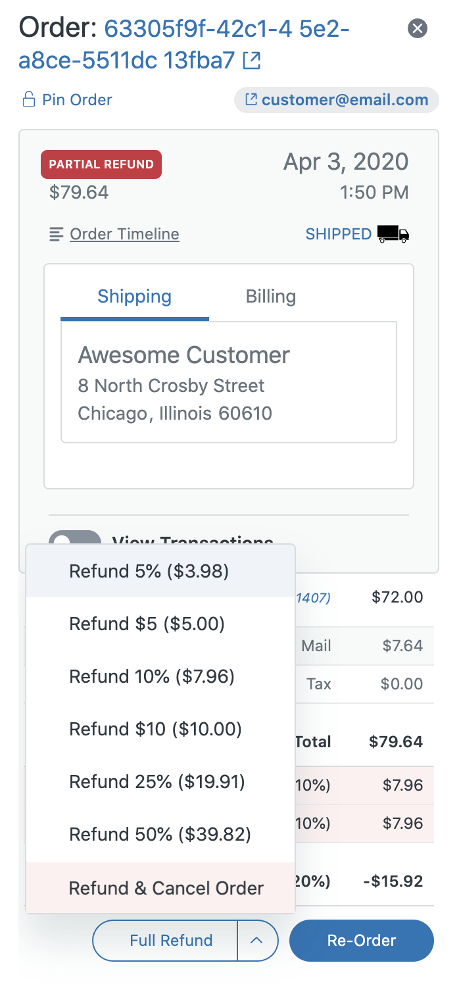Choose Refund 5% ($3.98) option
The image size is (459, 988).
[160, 571]
